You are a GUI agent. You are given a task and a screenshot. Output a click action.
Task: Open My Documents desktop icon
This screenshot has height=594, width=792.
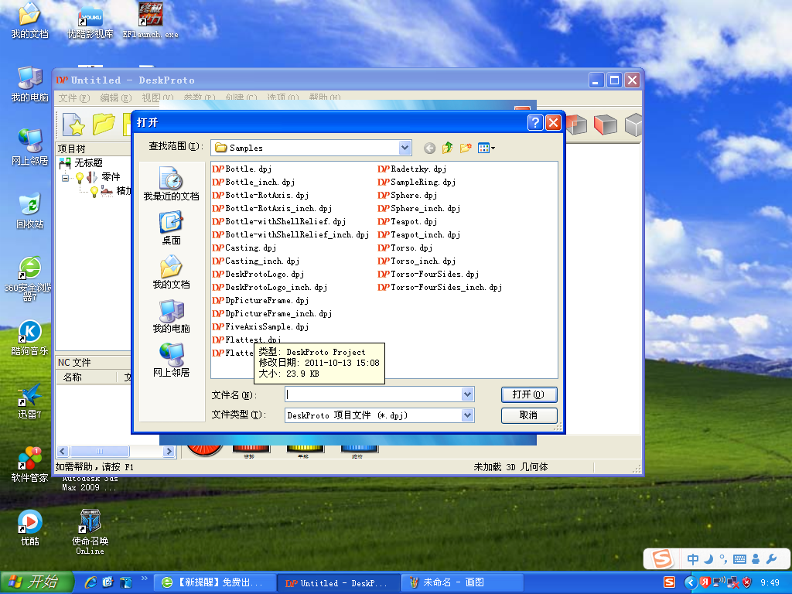(x=30, y=21)
